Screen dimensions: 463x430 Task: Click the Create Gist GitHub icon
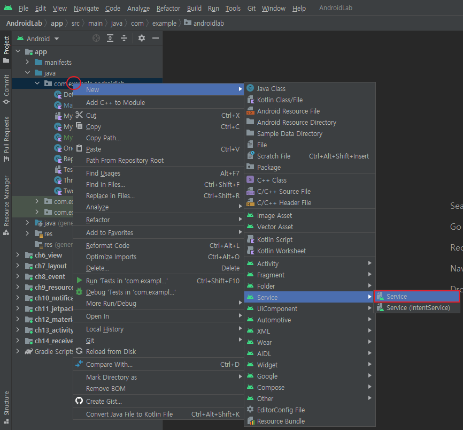79,401
